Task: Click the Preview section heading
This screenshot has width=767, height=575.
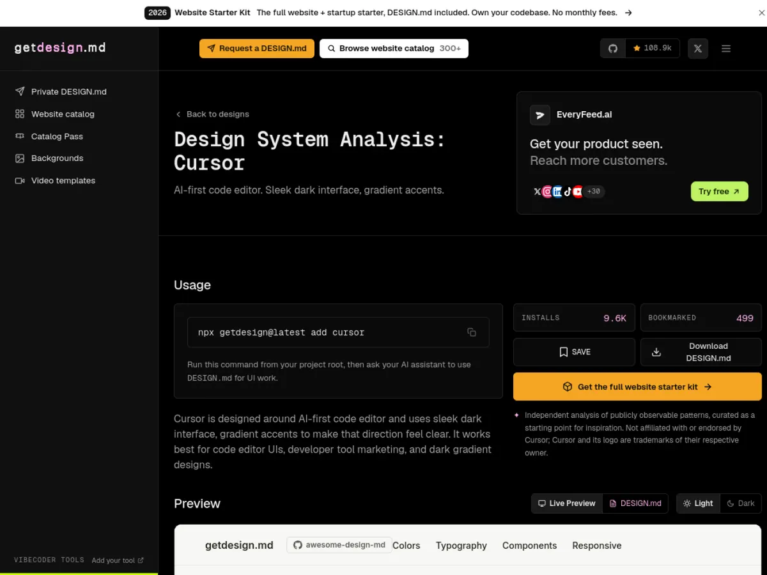Action: [197, 503]
